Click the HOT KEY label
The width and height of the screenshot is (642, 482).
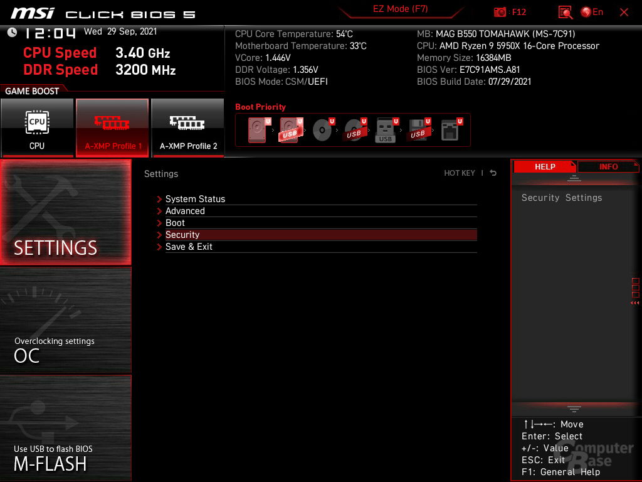460,173
